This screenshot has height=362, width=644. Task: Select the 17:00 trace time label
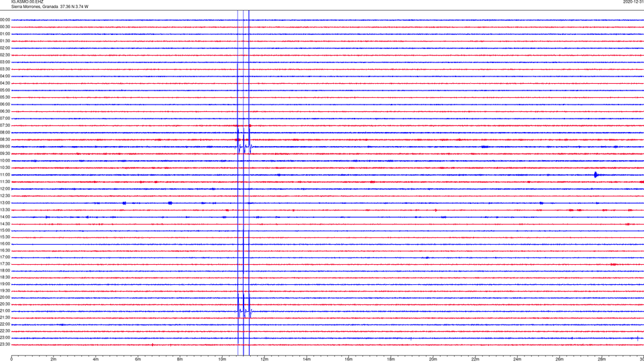5,257
